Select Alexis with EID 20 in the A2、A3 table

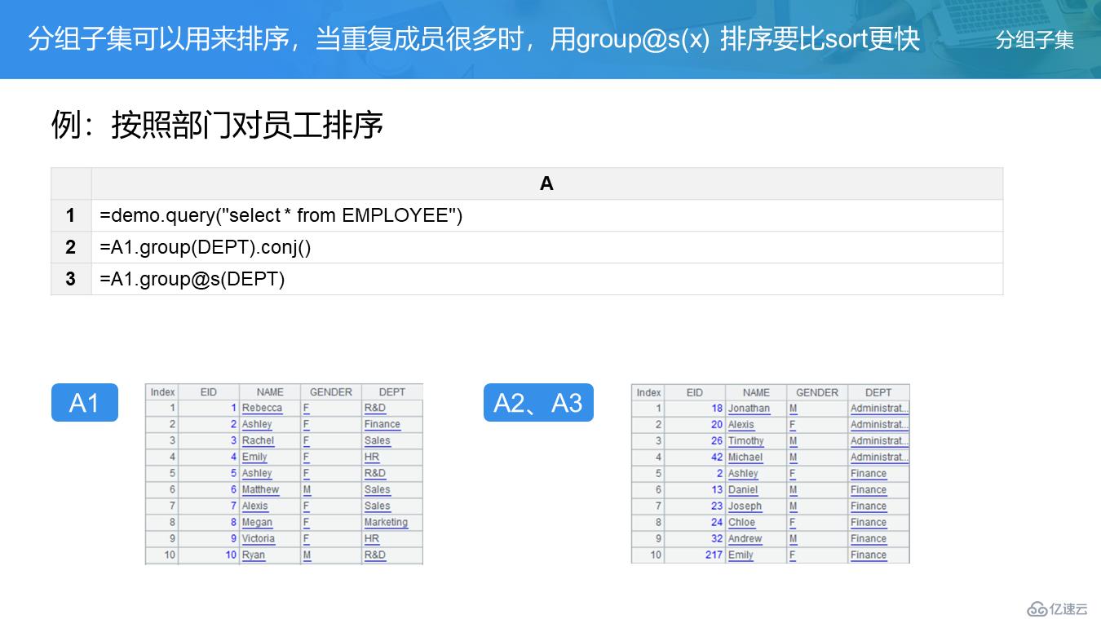[x=741, y=424]
